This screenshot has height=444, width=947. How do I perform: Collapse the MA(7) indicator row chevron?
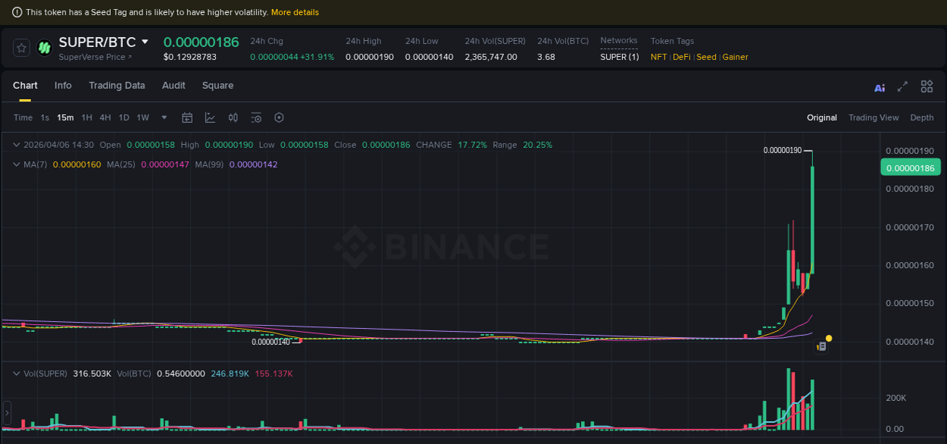click(16, 164)
